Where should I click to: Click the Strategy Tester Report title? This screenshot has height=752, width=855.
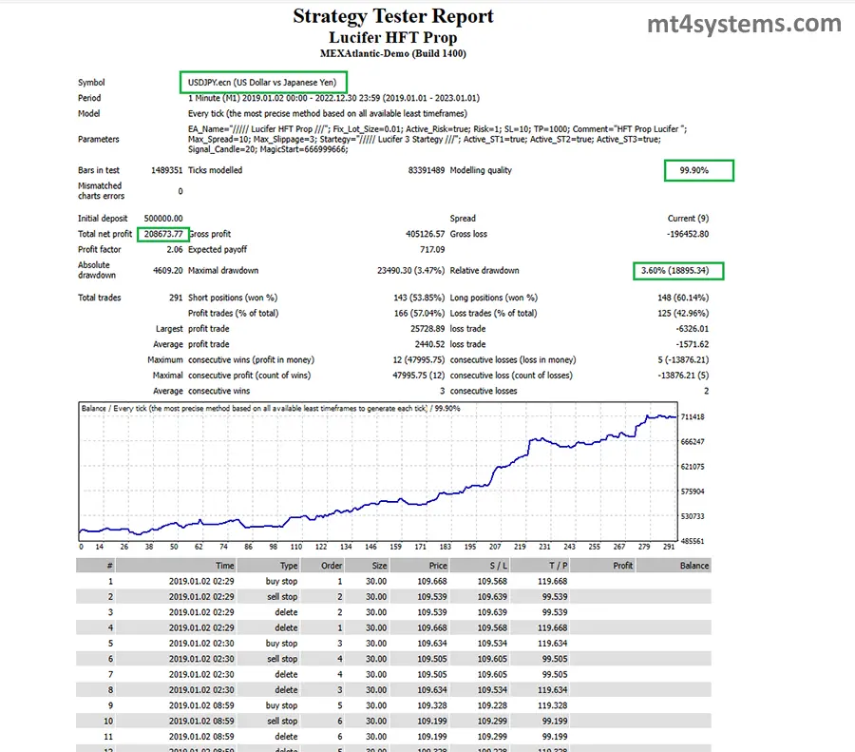coord(393,16)
